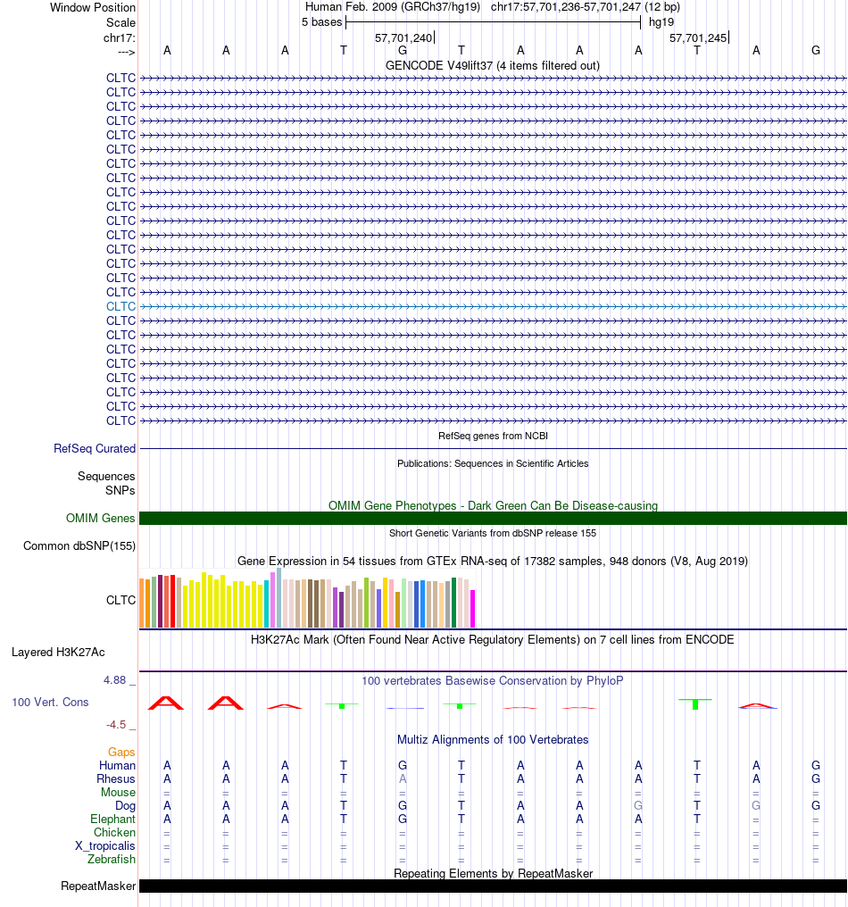Viewport: 848px width, 907px height.
Task: Open 100 vertebrates Basewise Conservation by PhyloP title
Action: (492, 681)
